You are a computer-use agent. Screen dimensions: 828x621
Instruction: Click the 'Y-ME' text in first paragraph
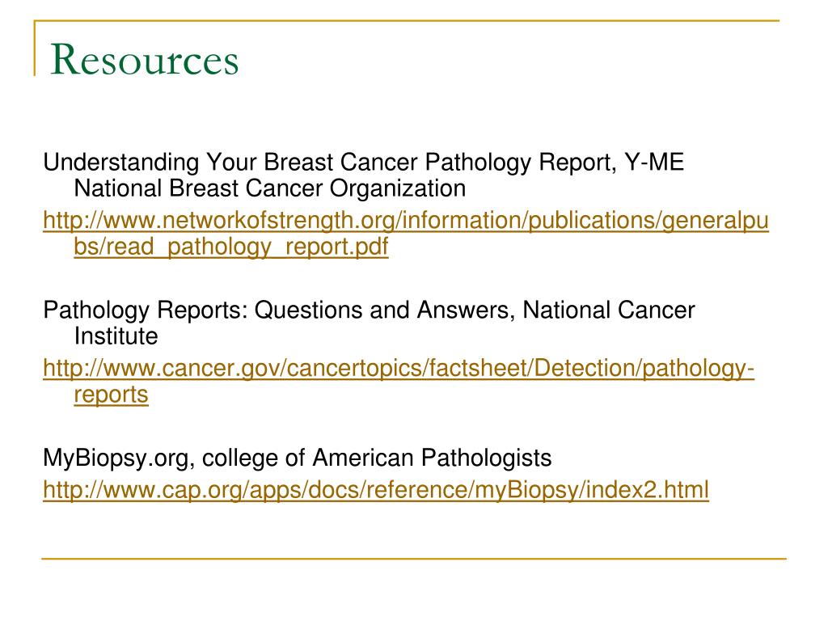coord(654,162)
